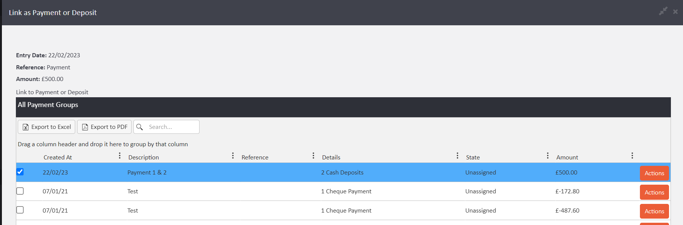Open the State column options menu

(x=548, y=156)
